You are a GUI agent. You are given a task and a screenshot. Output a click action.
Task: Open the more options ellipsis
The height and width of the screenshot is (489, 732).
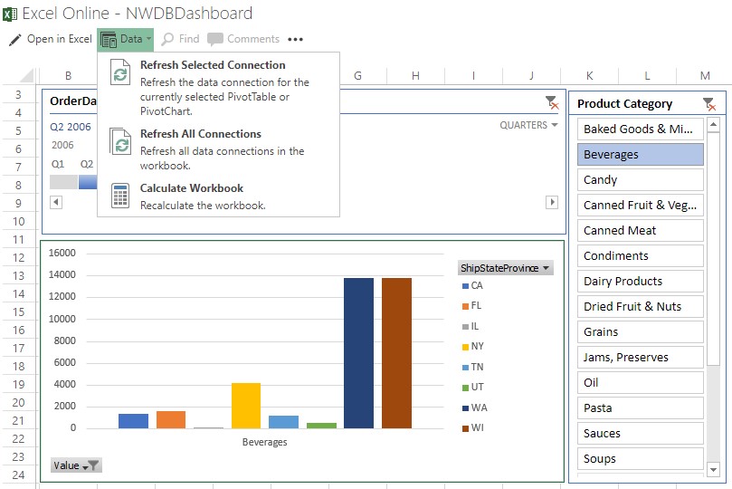coord(296,40)
